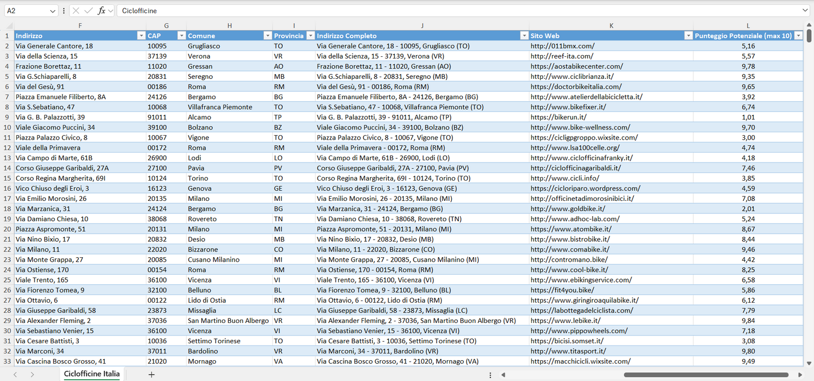
Task: Click the vertical scroll down arrow
Action: point(809,364)
